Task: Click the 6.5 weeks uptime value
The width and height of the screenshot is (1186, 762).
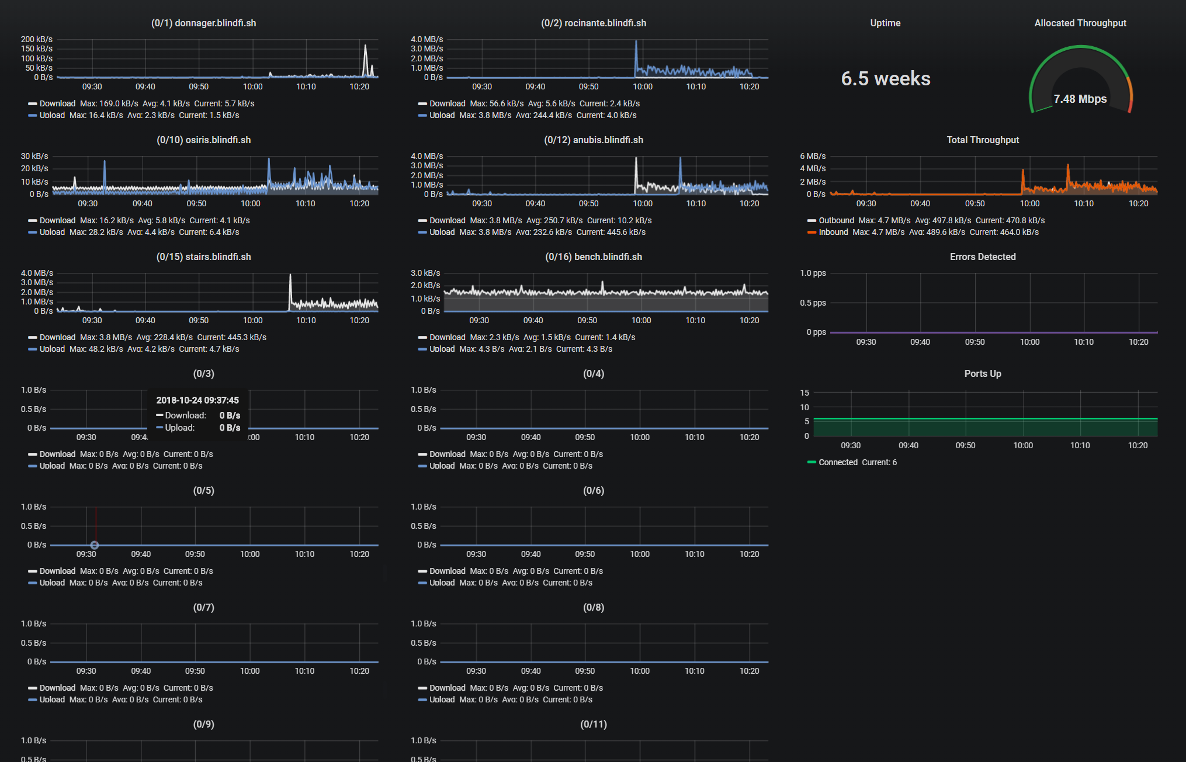Action: tap(885, 79)
